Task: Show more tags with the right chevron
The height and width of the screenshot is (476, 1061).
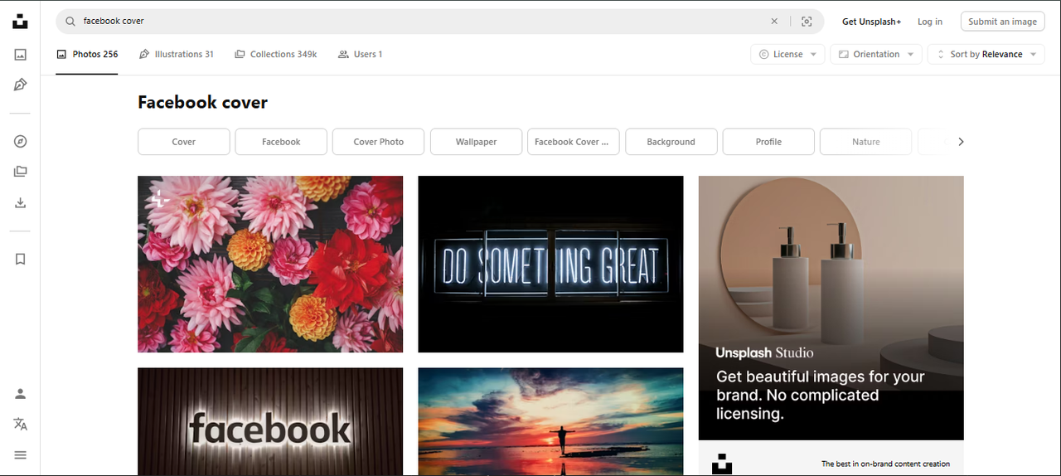Action: click(961, 142)
